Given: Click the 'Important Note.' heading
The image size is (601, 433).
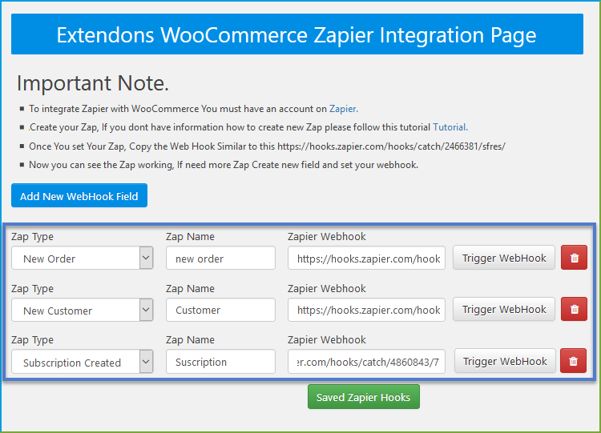Looking at the screenshot, I should click(93, 83).
